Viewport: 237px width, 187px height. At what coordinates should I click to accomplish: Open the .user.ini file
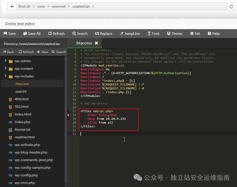pos(21,91)
